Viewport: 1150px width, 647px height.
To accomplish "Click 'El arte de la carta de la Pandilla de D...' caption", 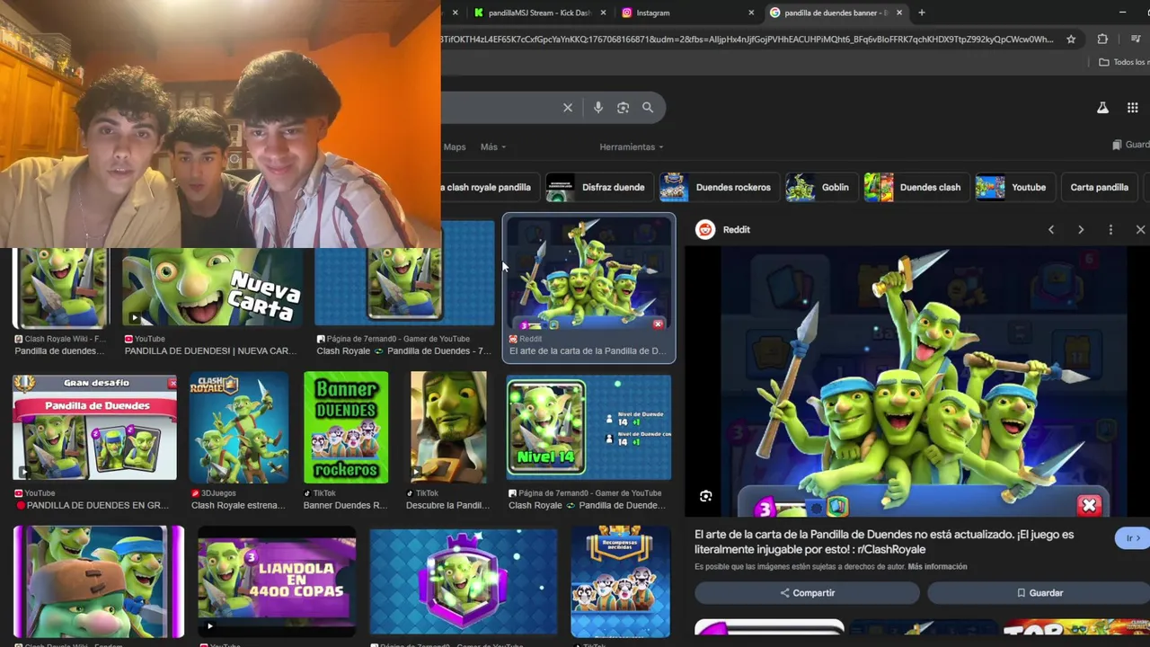I will click(587, 351).
